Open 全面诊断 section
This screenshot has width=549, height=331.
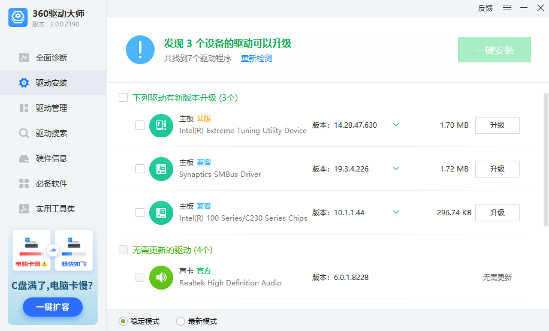(x=53, y=58)
